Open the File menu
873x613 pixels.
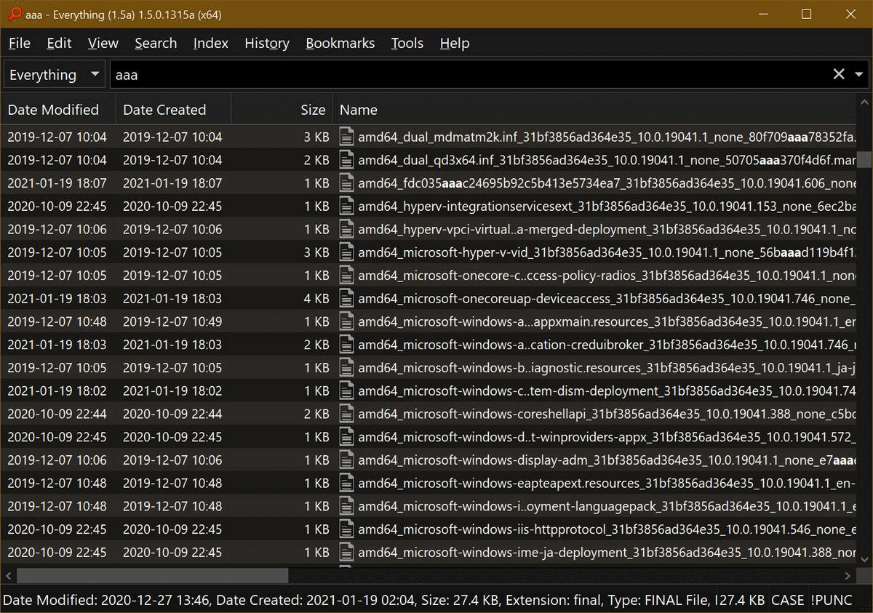[20, 43]
